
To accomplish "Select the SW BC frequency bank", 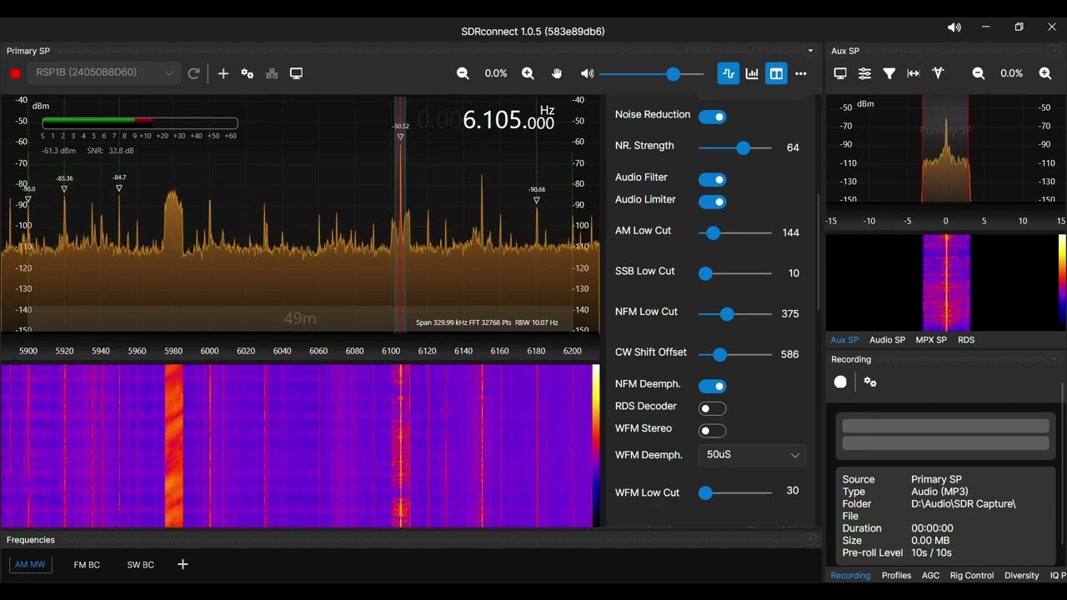I will [x=140, y=565].
